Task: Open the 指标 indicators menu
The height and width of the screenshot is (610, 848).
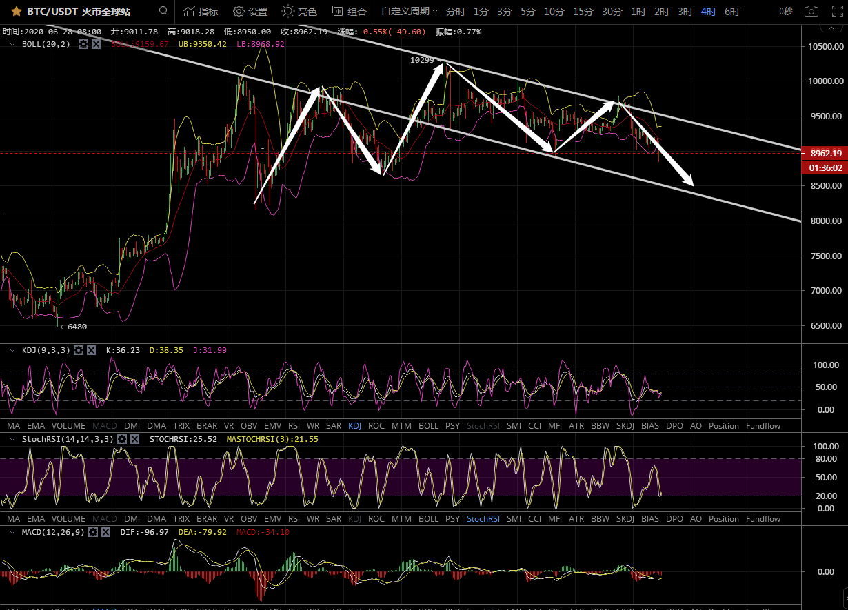Action: click(200, 12)
